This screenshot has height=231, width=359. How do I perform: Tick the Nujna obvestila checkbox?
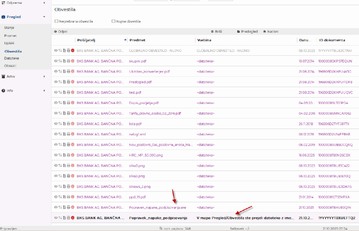pos(113,21)
